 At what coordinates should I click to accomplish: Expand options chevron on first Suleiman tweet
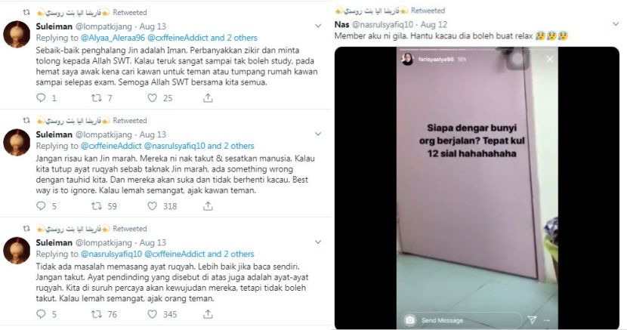coord(318,26)
